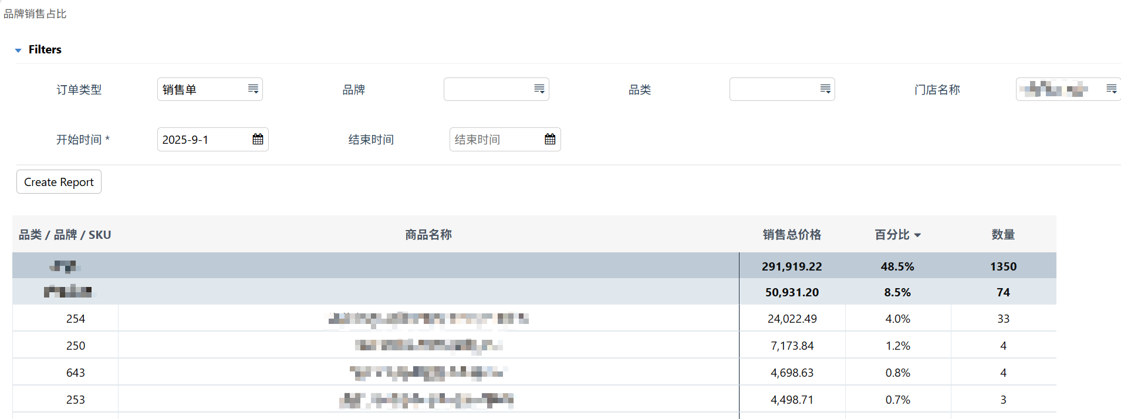1121x419 pixels.
Task: Click the 结束时间 date input field
Action: 505,139
